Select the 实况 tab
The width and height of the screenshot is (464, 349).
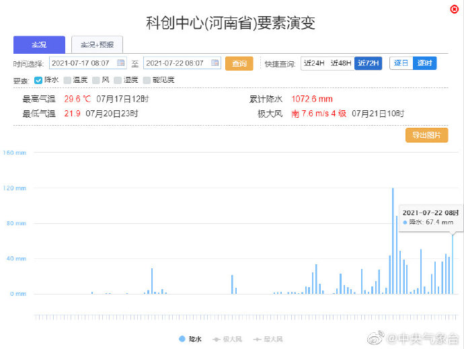39,44
